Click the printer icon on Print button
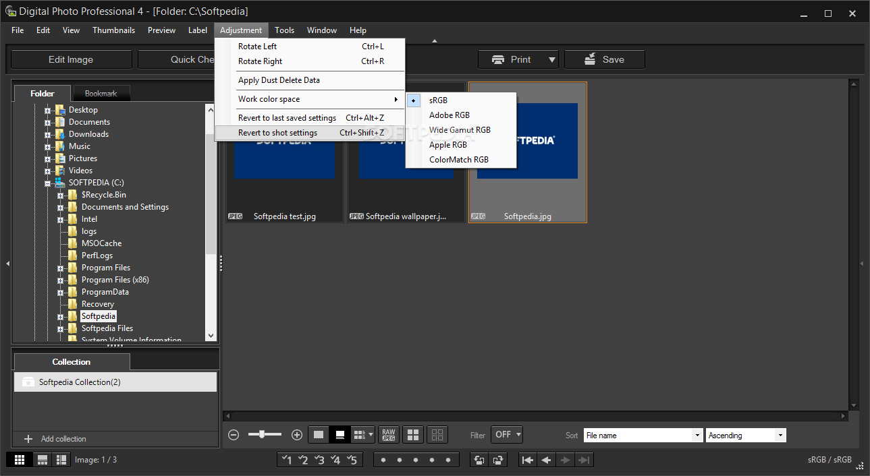The image size is (870, 476). 498,59
